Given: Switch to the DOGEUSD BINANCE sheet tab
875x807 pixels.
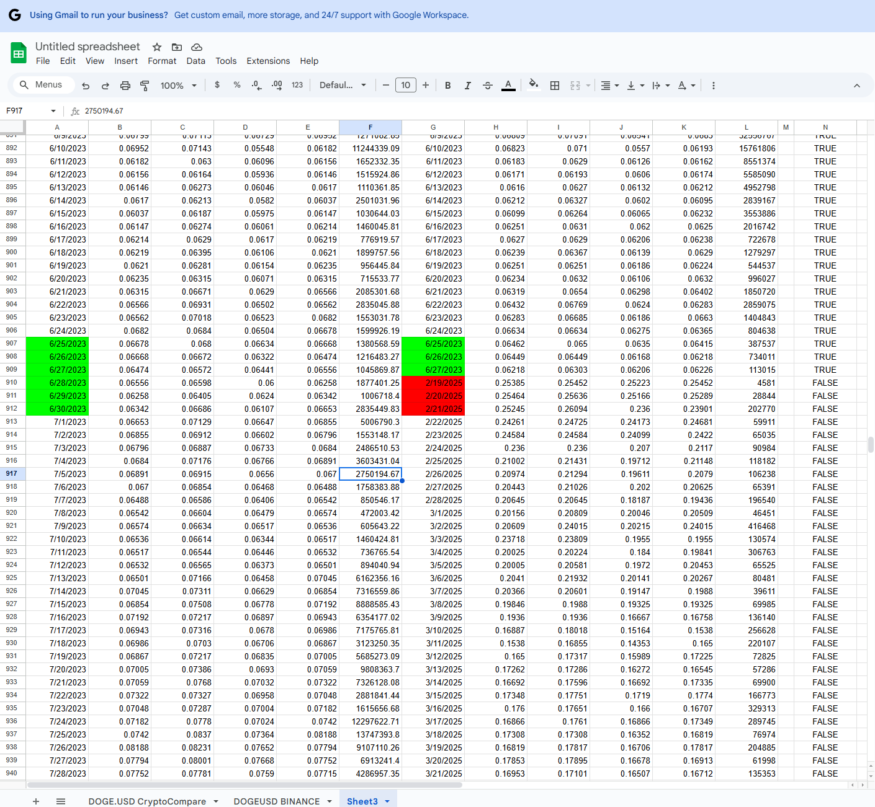Looking at the screenshot, I should click(x=276, y=801).
